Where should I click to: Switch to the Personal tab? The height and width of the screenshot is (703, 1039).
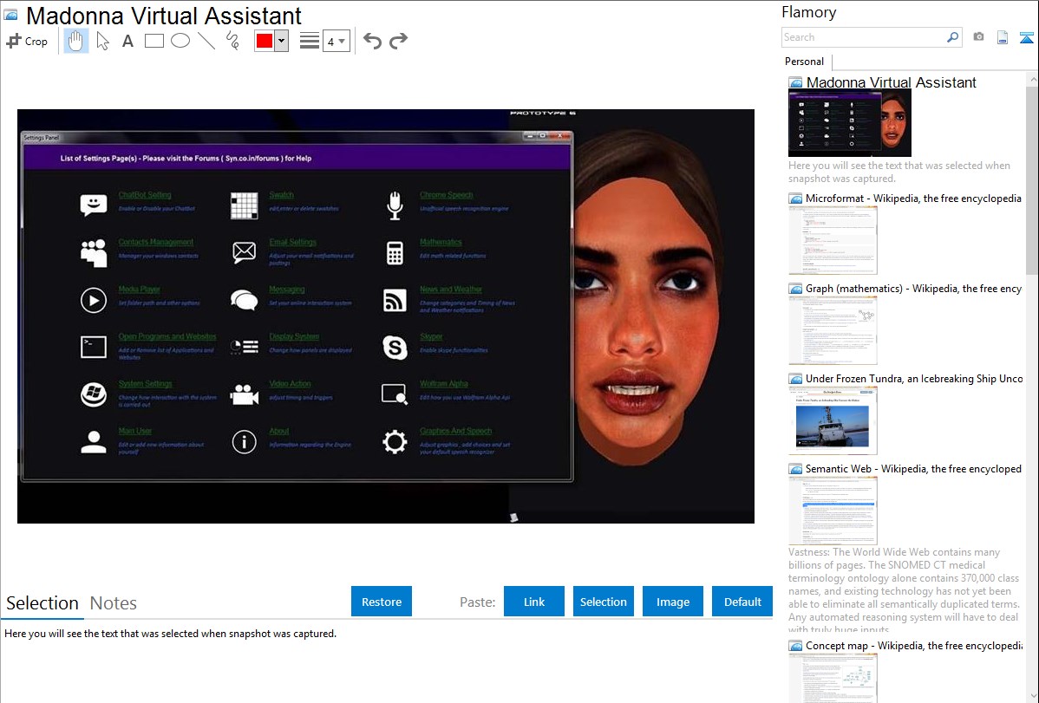805,62
